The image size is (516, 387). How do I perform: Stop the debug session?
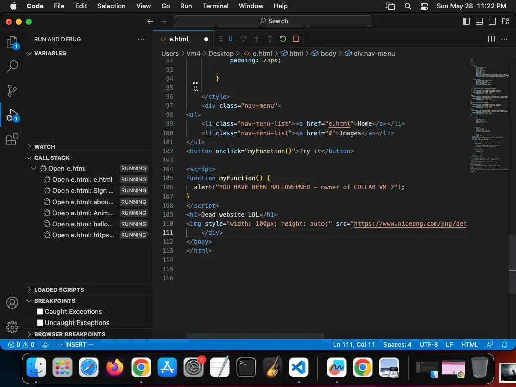[x=296, y=39]
